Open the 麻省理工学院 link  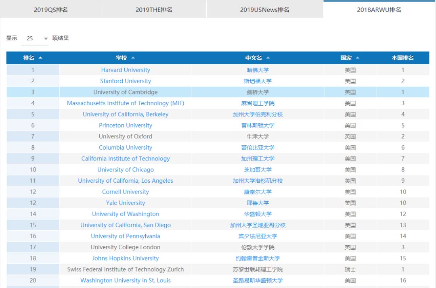pyautogui.click(x=258, y=103)
